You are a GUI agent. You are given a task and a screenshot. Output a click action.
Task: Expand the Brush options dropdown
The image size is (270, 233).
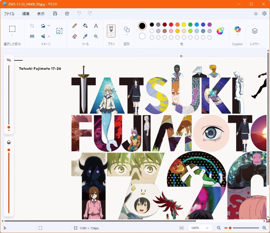coord(111,35)
